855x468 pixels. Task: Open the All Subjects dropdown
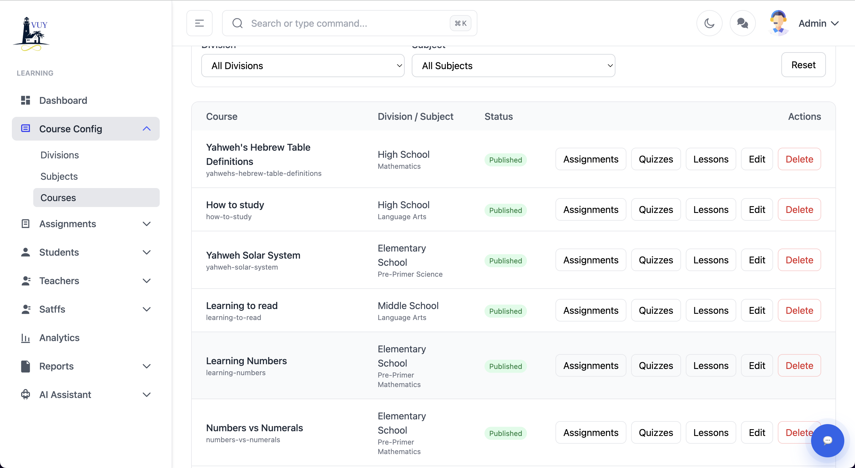click(x=513, y=66)
